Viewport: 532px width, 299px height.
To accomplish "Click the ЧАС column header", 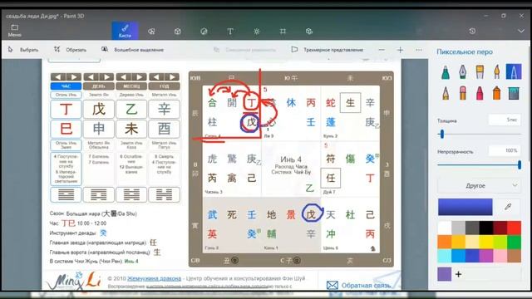I will coord(66,86).
